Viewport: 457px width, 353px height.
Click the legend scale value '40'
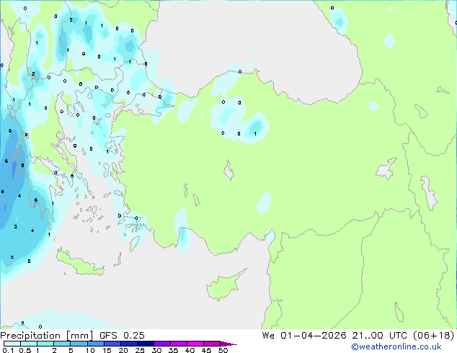pyautogui.click(x=190, y=350)
